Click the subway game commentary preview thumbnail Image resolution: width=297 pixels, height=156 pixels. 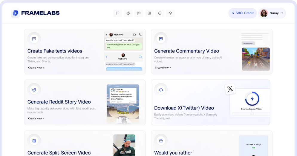[256, 59]
